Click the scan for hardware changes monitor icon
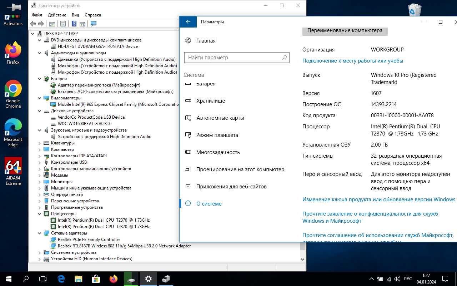Image resolution: width=457 pixels, height=286 pixels. tap(94, 24)
